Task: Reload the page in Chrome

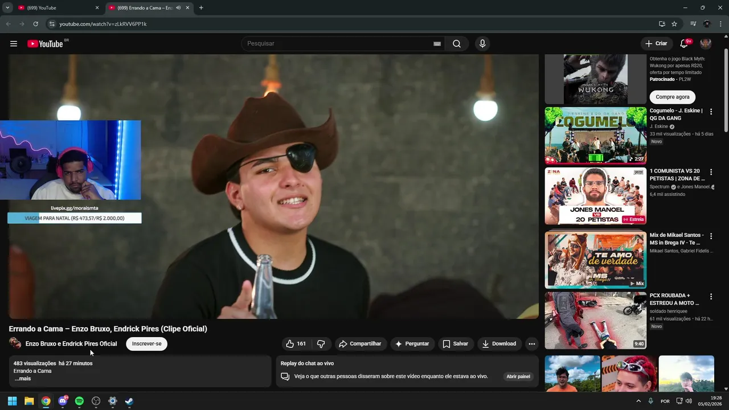Action: point(35,24)
